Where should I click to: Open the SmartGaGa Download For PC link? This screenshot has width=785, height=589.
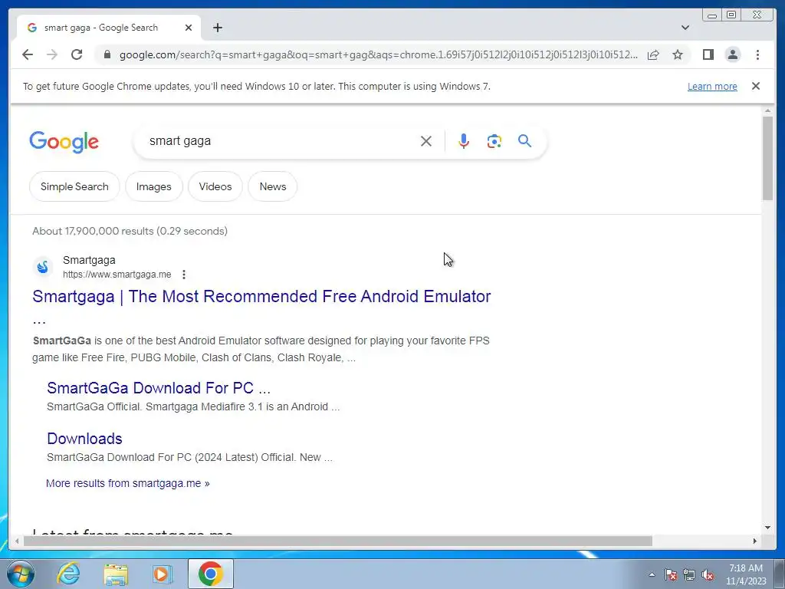point(159,387)
